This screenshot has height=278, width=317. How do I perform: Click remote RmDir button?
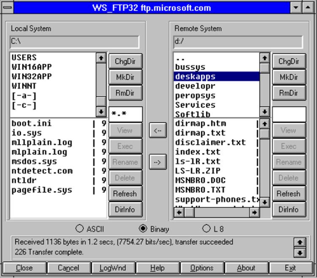(x=289, y=93)
